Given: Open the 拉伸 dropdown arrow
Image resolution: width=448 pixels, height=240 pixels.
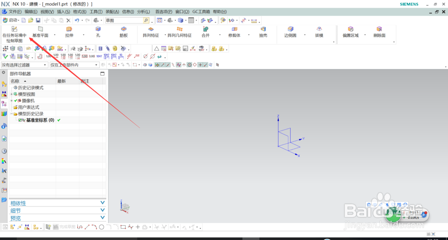Looking at the screenshot, I should coord(83,35).
